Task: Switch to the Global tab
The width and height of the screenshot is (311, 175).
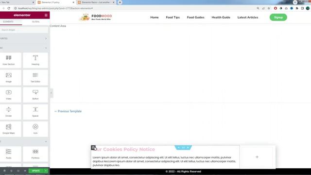Action: pos(35,21)
